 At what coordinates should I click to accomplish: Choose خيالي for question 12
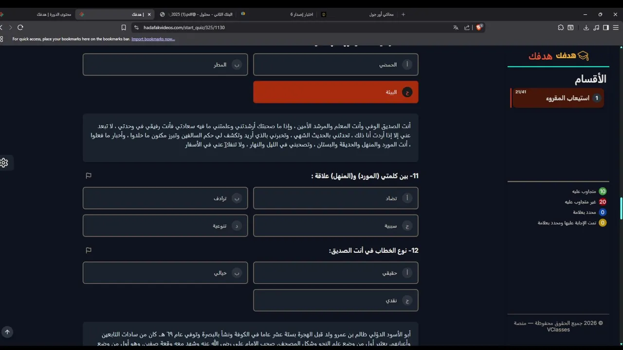click(165, 273)
